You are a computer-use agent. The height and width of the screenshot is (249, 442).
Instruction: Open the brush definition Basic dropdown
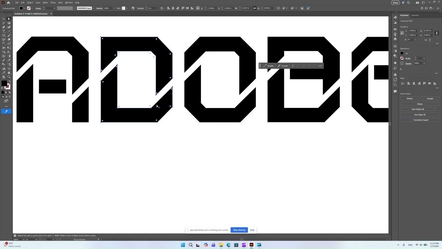point(94,8)
